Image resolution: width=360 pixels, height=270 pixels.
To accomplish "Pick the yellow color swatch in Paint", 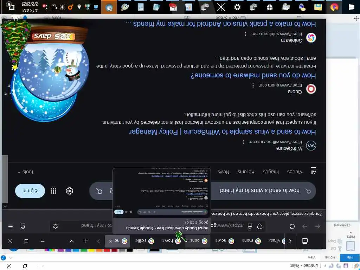I will (92, 250).
